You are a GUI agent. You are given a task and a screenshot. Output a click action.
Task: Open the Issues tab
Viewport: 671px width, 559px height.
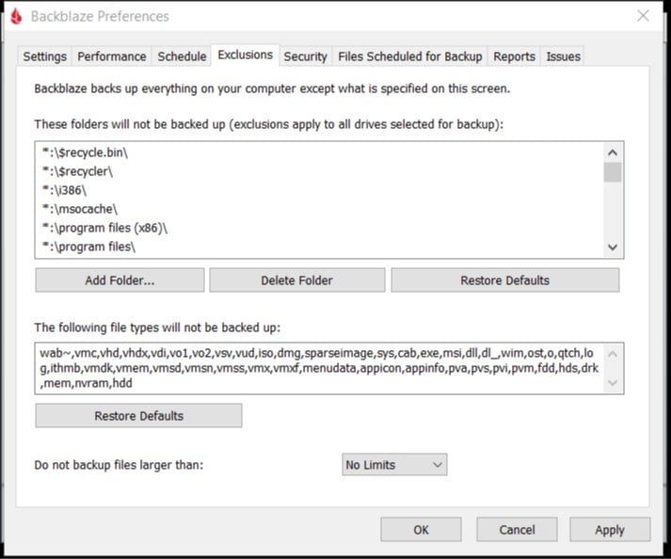click(563, 56)
